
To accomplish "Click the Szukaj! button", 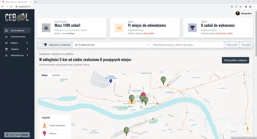I will tap(246, 45).
